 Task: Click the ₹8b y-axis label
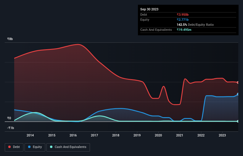pos(10,39)
